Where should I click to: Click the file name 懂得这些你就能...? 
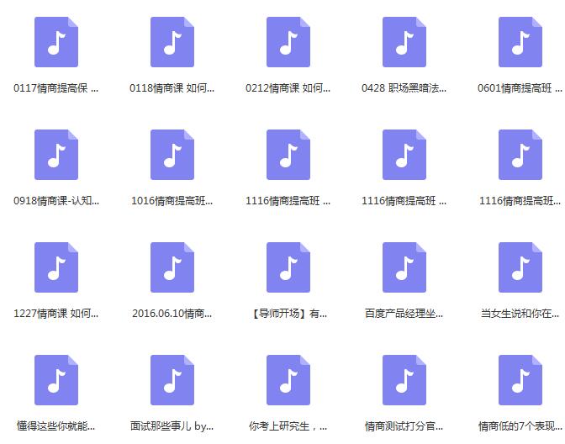click(55, 426)
